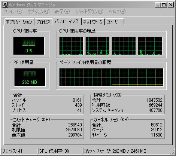Click kernel nonpaged value 11600
Image resolution: width=176 pixels, height=156 pixels.
[157, 135]
